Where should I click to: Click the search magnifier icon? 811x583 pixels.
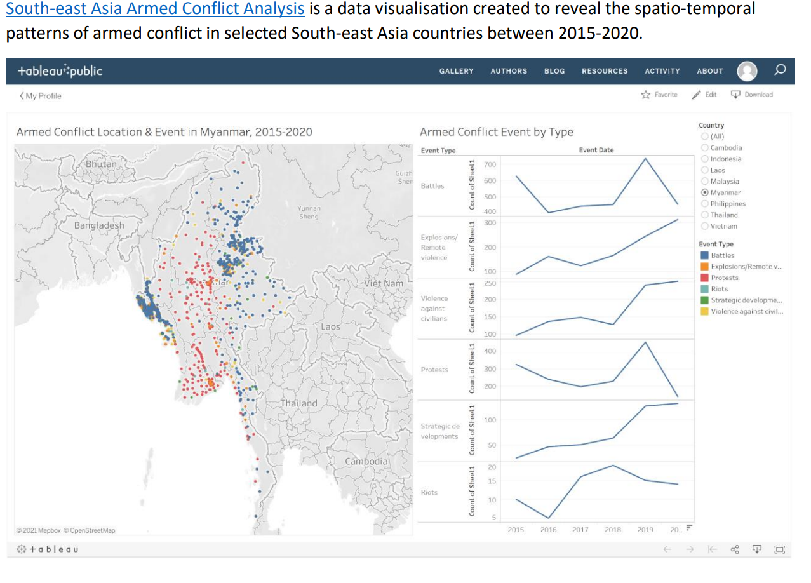coord(781,70)
